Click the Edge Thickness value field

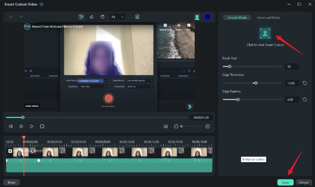pos(292,83)
